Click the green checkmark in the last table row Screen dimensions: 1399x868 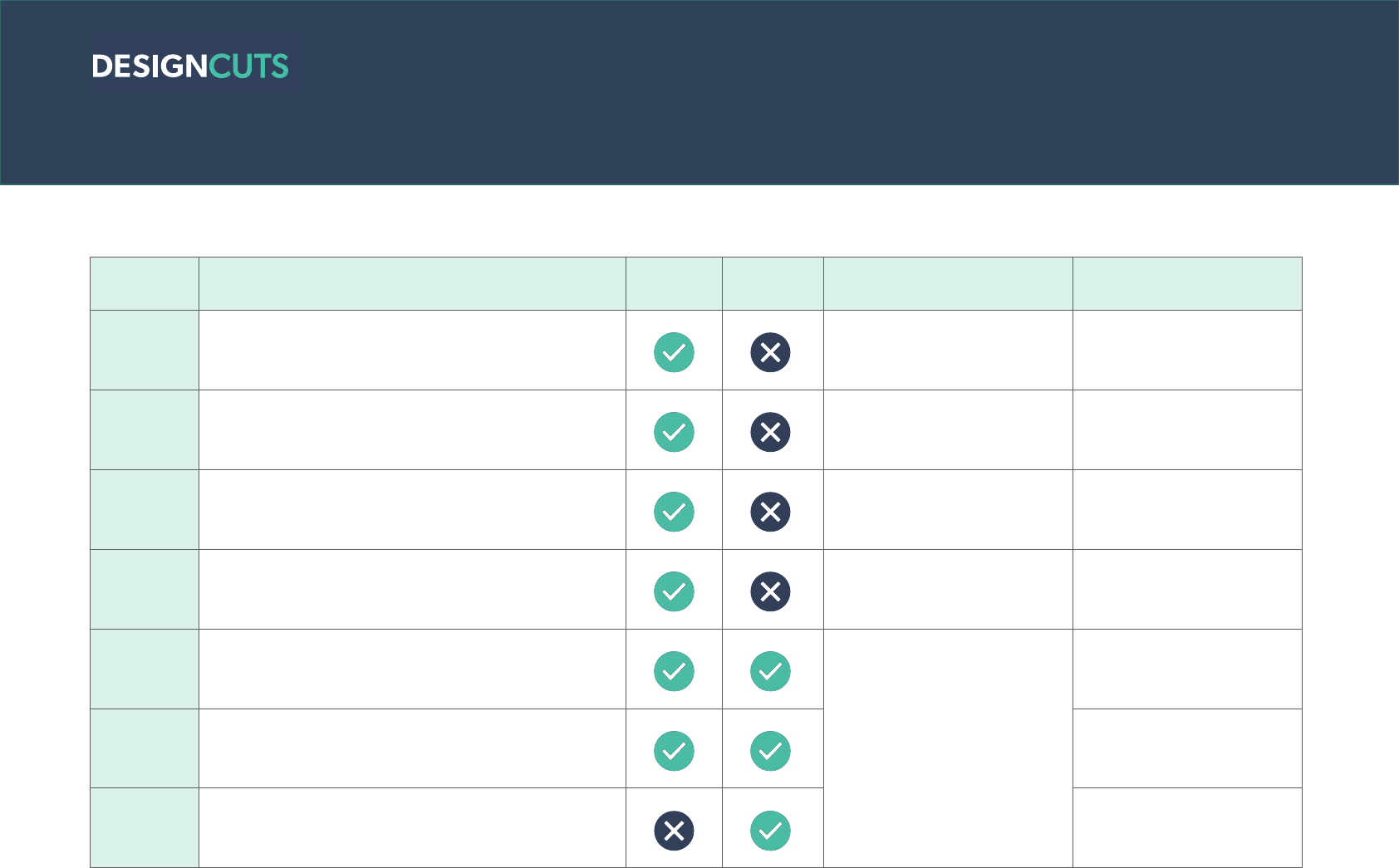pyautogui.click(x=770, y=831)
